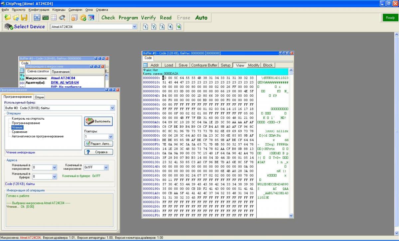This screenshot has height=241, width=399.
Task: Switch to the Примечания tab in chip info window
Action: pyautogui.click(x=61, y=71)
